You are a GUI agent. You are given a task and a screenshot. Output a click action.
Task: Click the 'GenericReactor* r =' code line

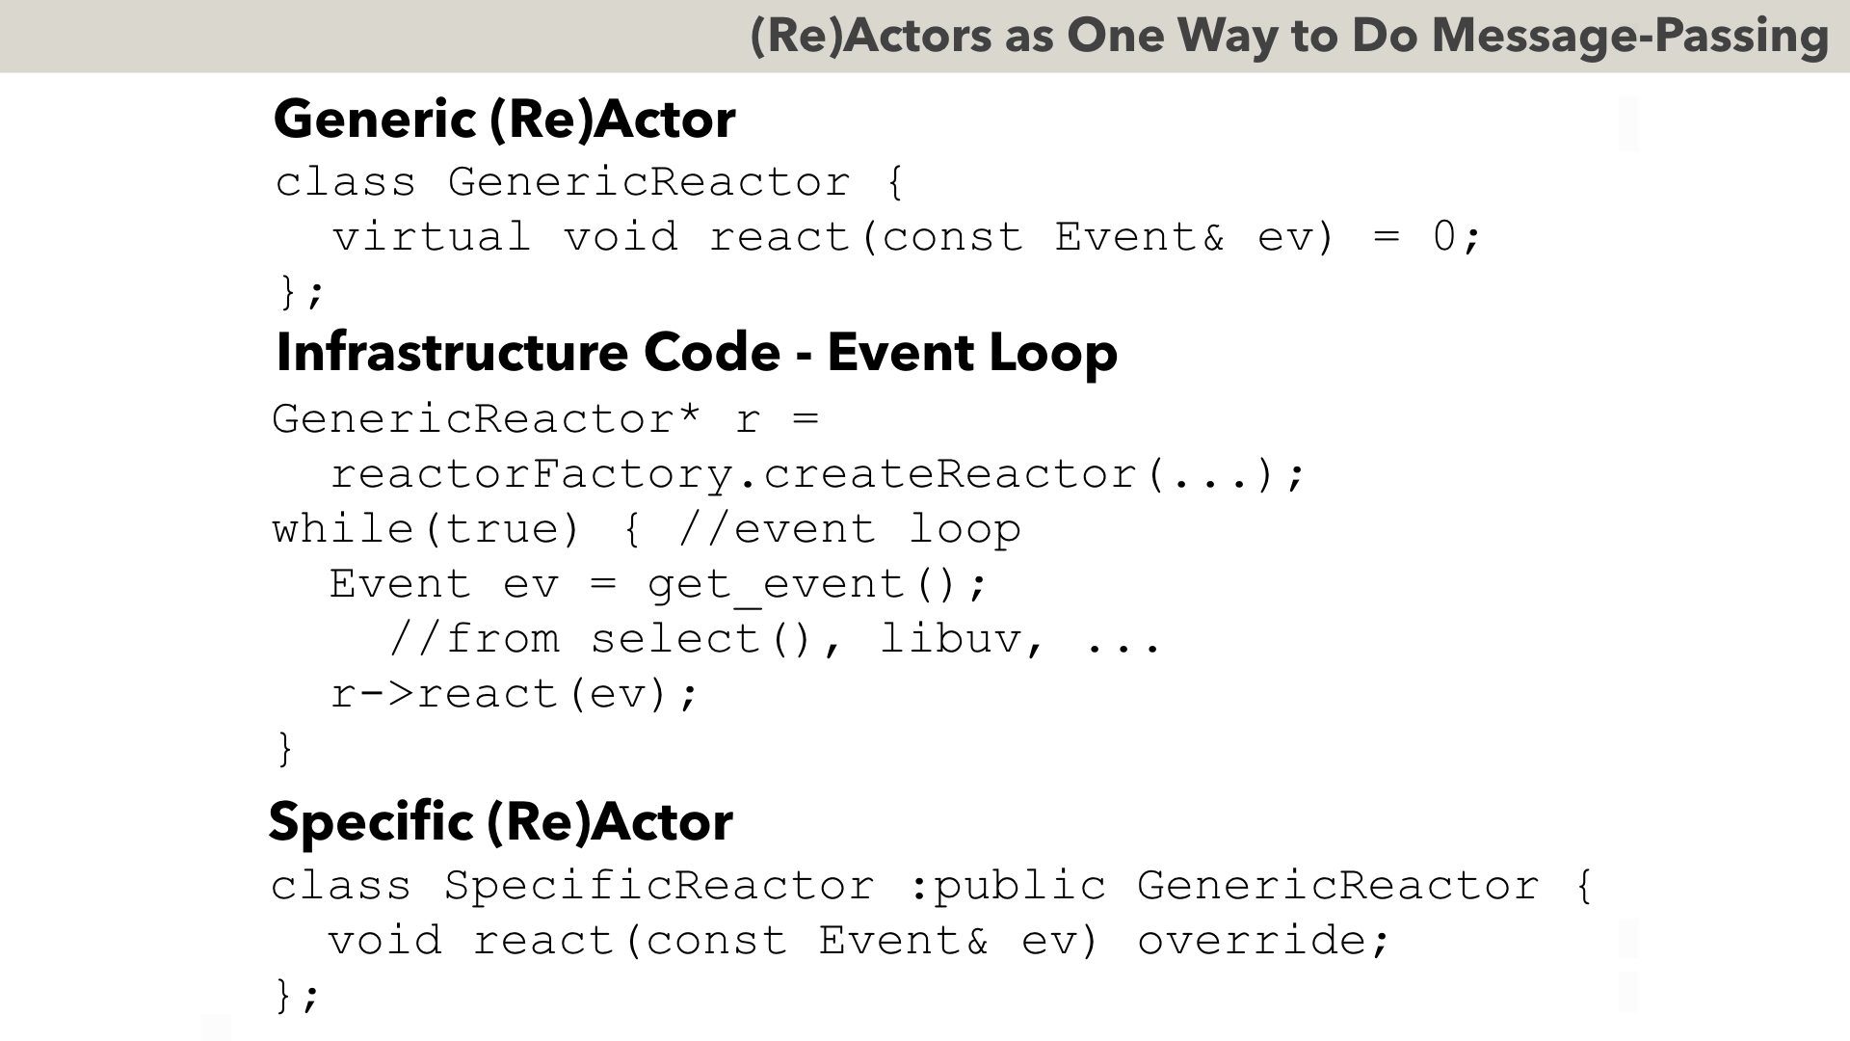[x=545, y=419]
